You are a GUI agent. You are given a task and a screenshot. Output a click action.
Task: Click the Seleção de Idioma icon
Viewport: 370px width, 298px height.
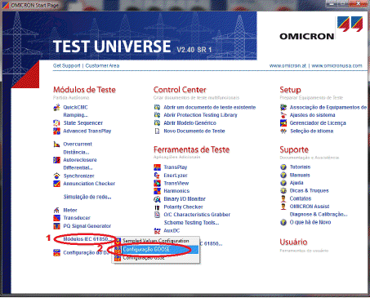283,131
